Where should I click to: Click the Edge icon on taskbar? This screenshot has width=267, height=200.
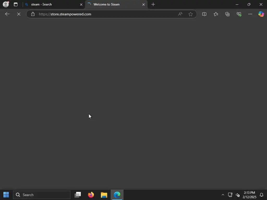click(x=117, y=195)
